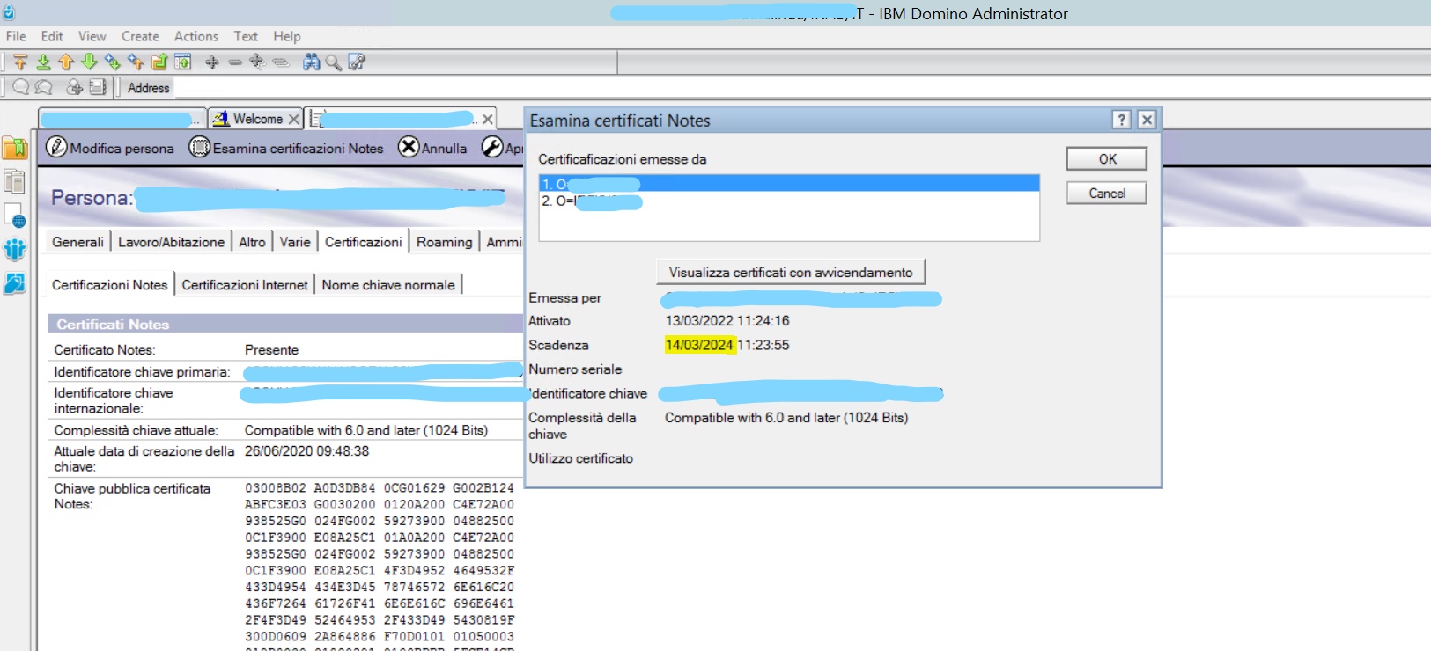The height and width of the screenshot is (651, 1431).
Task: Open the Create menu
Action: tap(140, 36)
